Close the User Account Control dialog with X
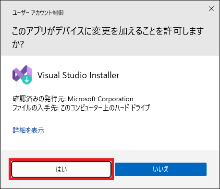The image size is (220, 189). click(x=211, y=9)
